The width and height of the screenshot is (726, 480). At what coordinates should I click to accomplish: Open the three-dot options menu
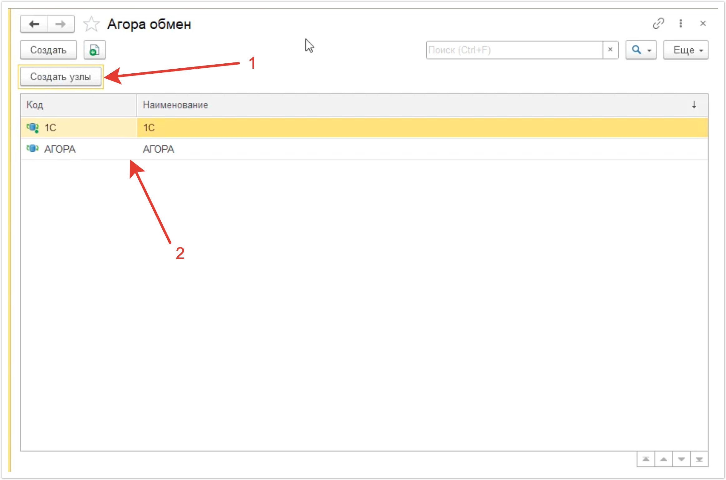681,23
